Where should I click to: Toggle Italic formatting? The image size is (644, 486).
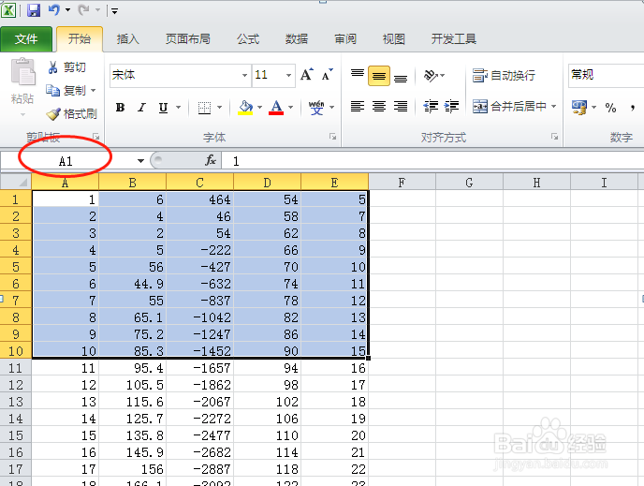(141, 108)
